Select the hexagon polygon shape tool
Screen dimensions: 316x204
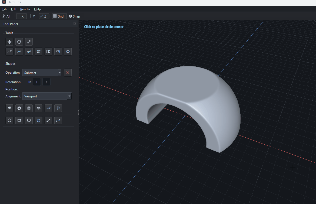click(x=29, y=120)
